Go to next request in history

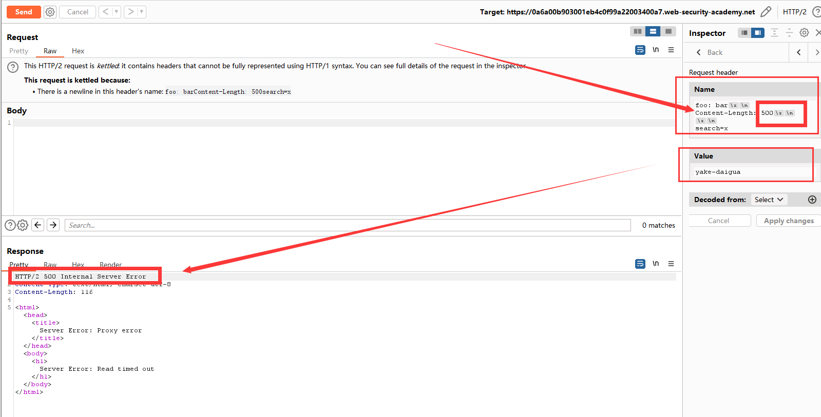[x=131, y=12]
